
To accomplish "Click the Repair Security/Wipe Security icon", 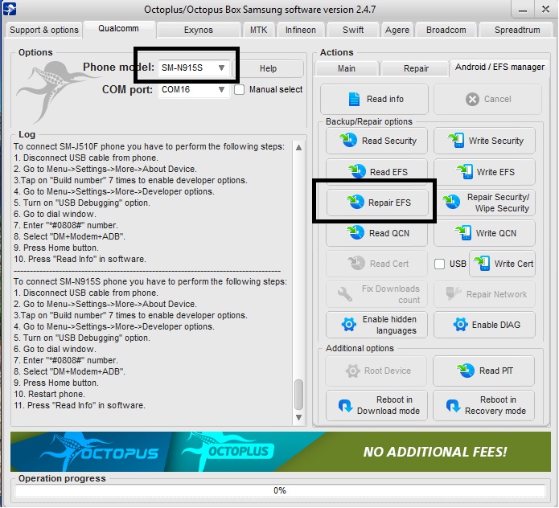I will [x=451, y=202].
